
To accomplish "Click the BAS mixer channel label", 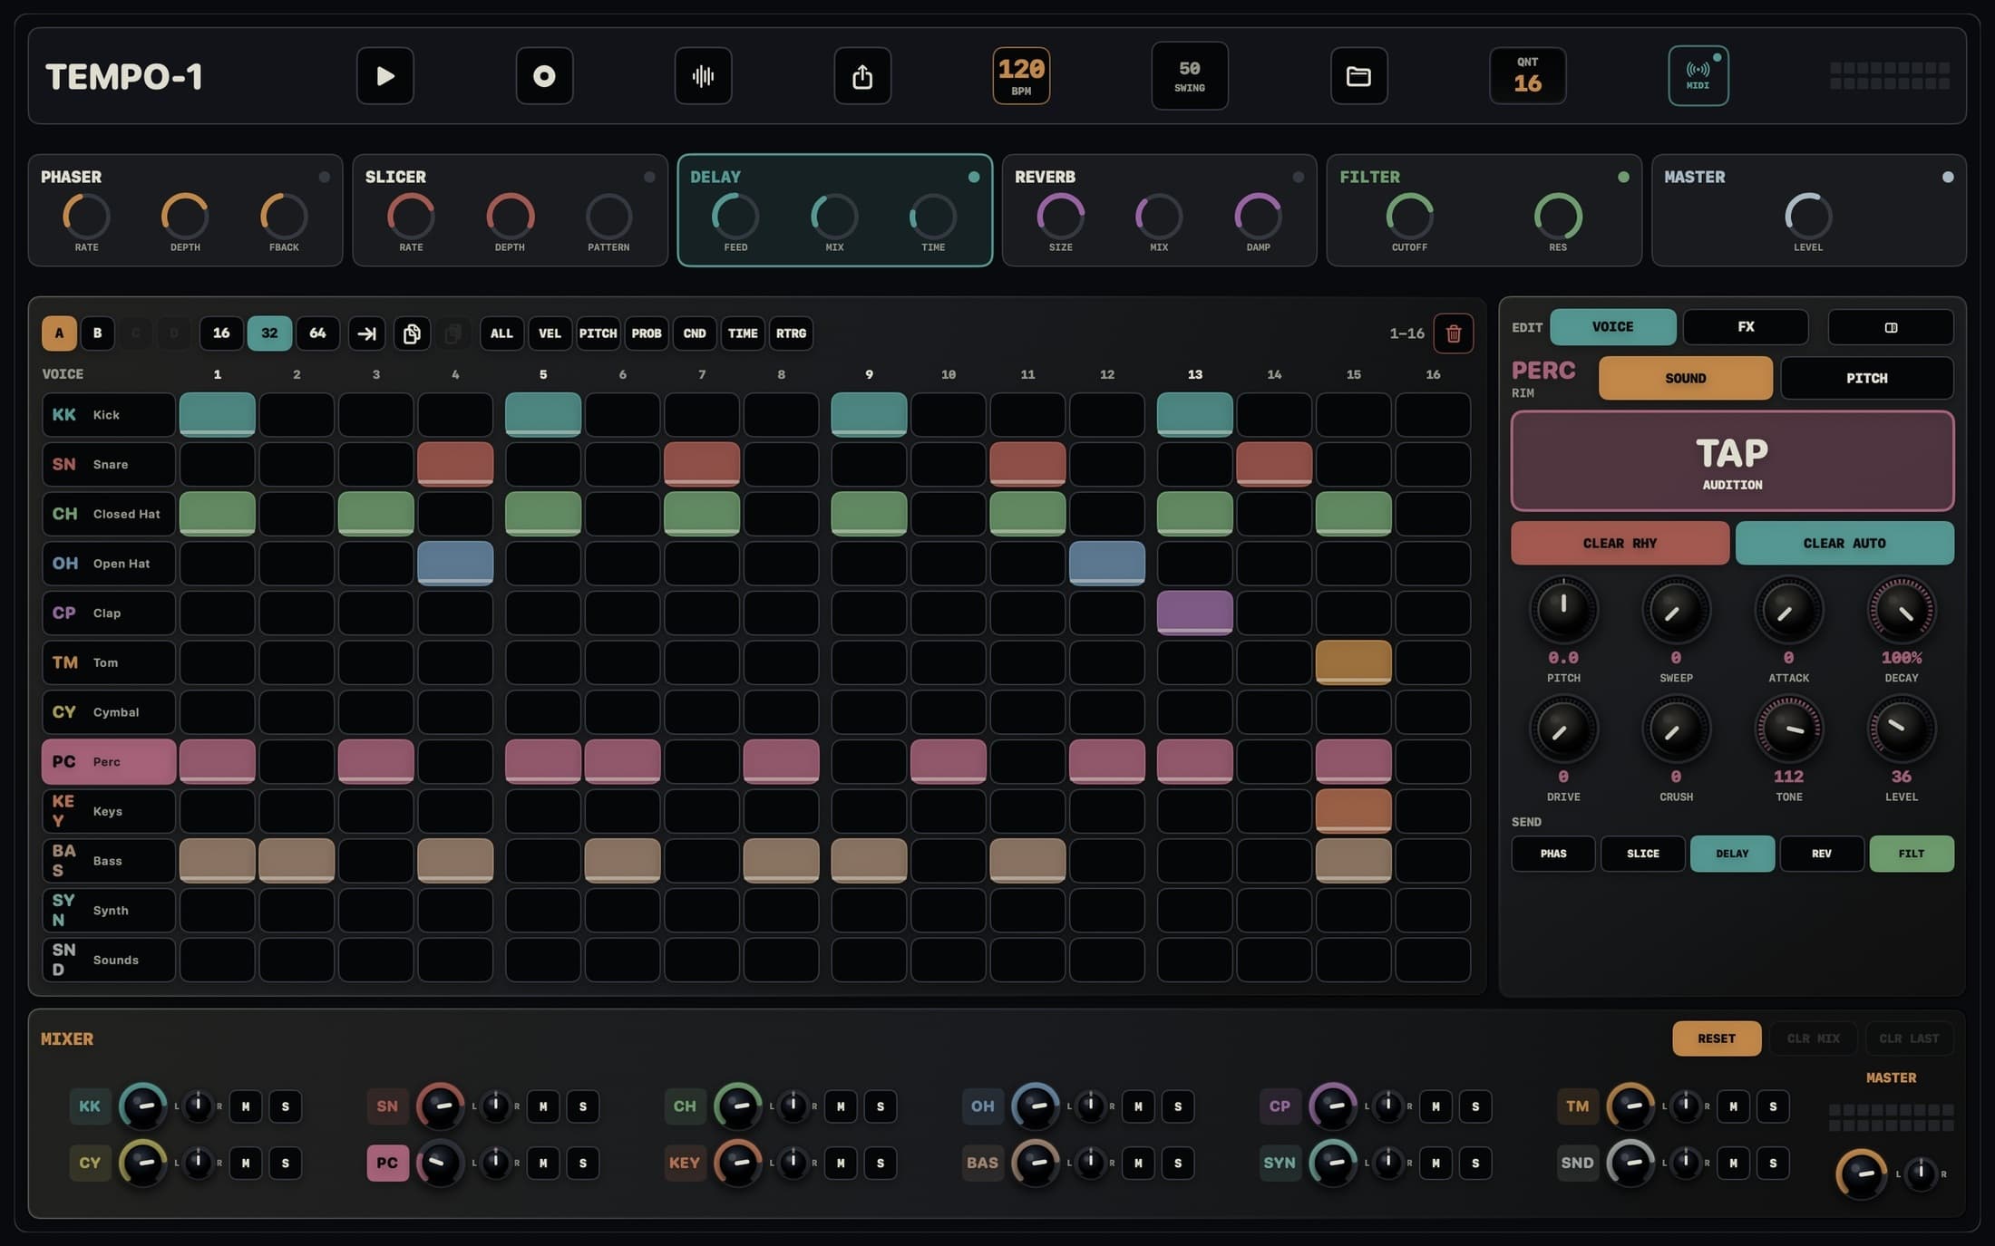I will point(982,1163).
